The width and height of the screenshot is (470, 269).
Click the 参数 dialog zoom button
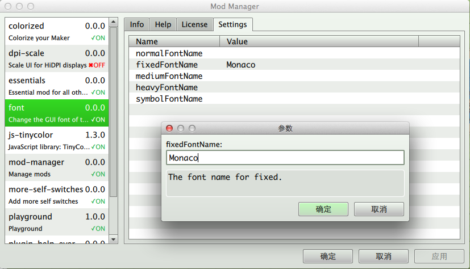click(x=192, y=128)
